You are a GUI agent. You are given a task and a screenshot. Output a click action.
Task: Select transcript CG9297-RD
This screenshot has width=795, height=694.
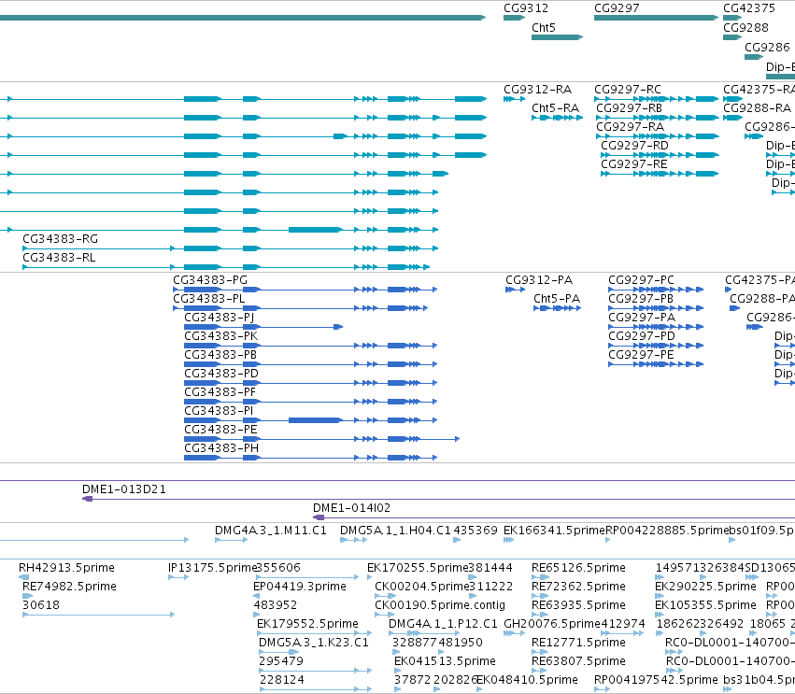(660, 155)
